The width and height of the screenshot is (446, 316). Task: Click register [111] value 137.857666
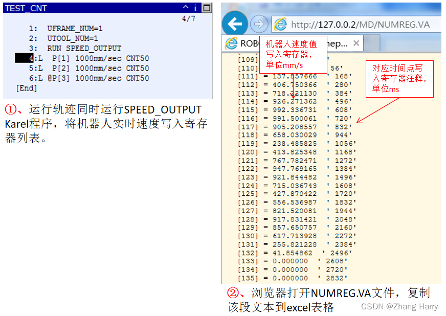click(x=295, y=76)
